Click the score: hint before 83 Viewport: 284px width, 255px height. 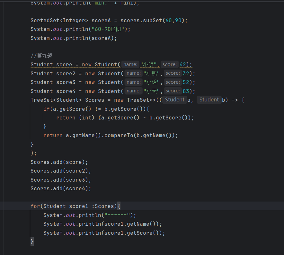(173, 91)
